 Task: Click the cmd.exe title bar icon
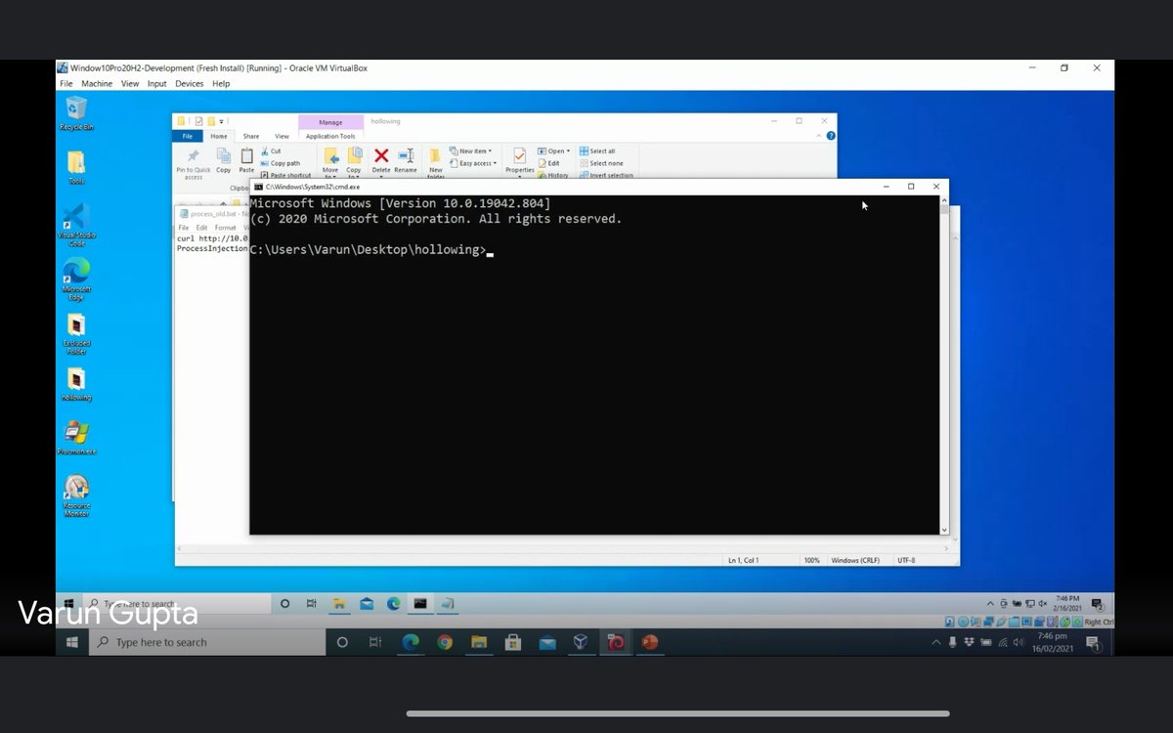coord(258,186)
